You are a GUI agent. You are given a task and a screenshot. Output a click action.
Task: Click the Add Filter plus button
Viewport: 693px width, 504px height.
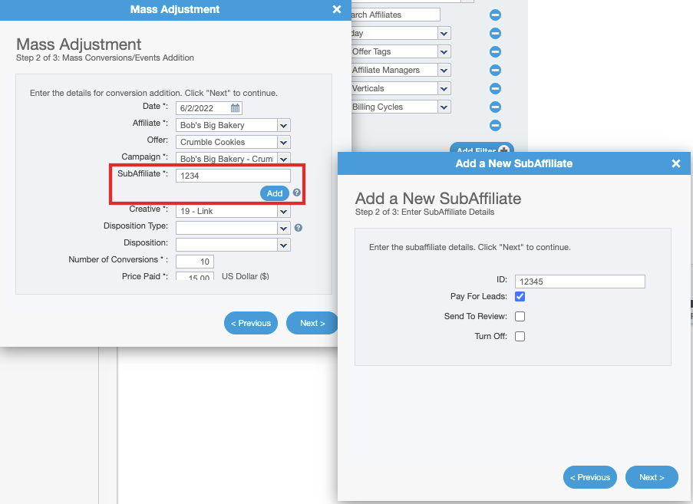(x=505, y=150)
